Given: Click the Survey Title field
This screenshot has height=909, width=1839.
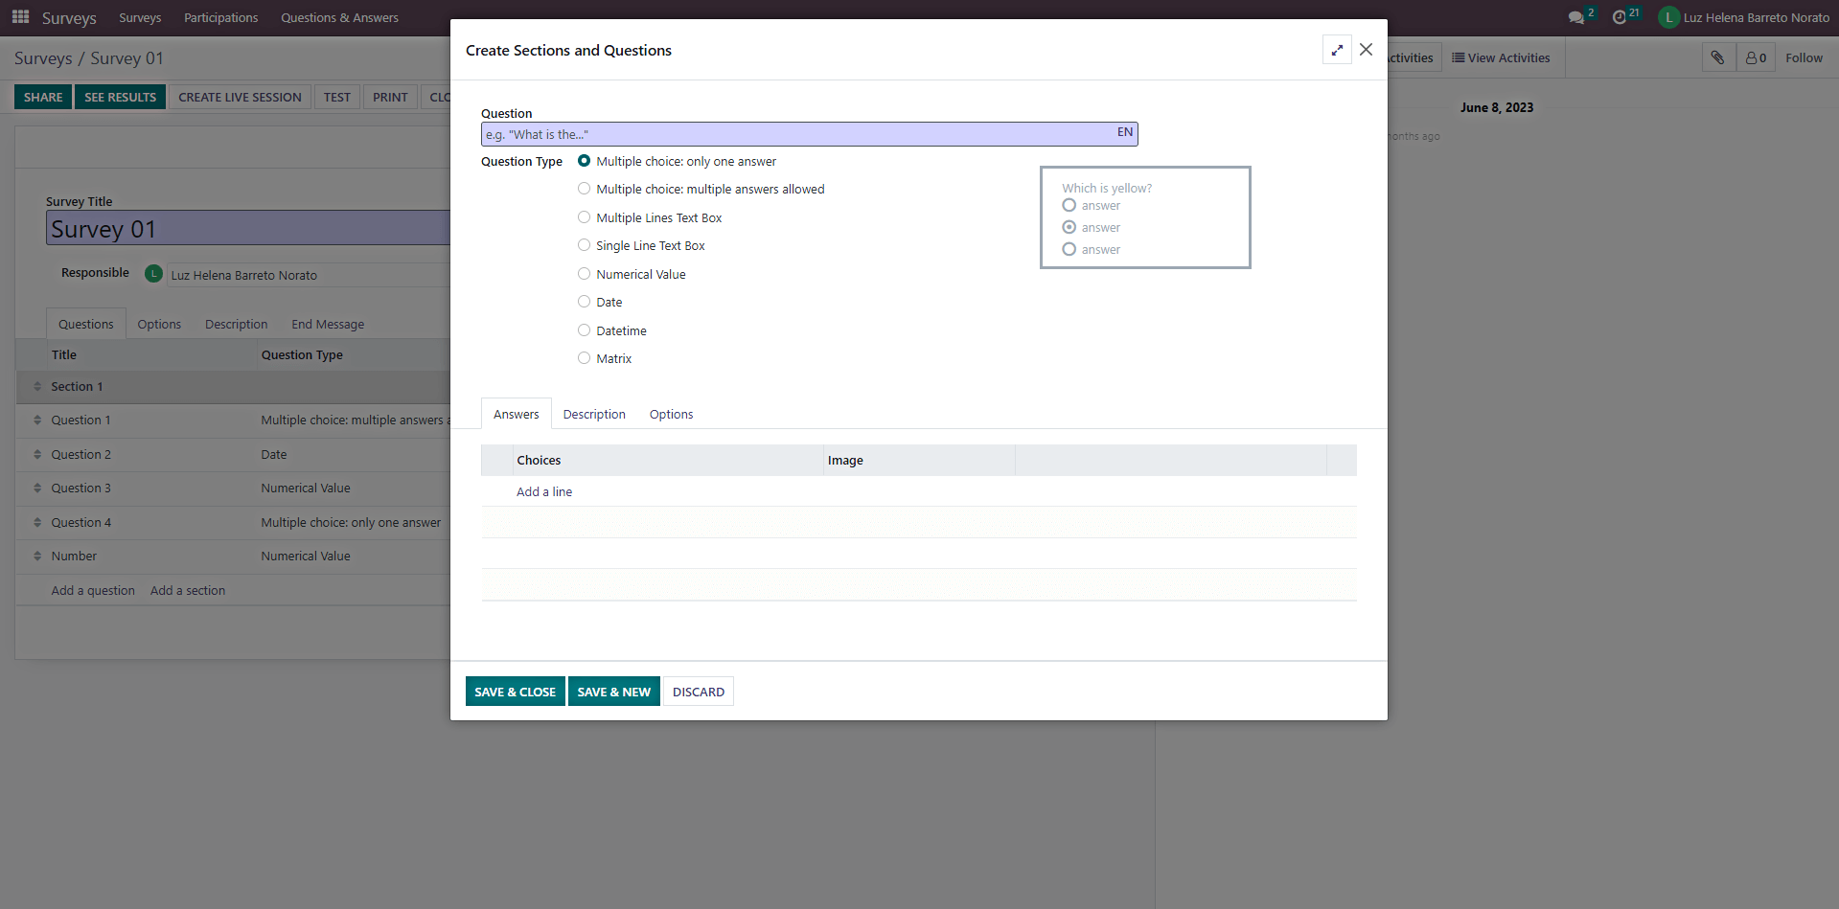Looking at the screenshot, I should [x=247, y=229].
